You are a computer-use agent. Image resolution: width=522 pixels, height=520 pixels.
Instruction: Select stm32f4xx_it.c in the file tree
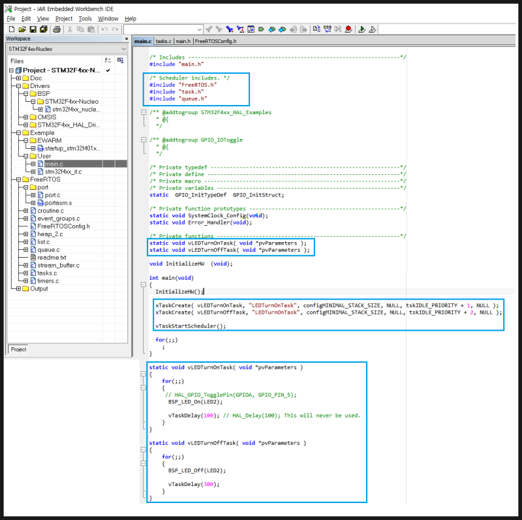tap(63, 172)
